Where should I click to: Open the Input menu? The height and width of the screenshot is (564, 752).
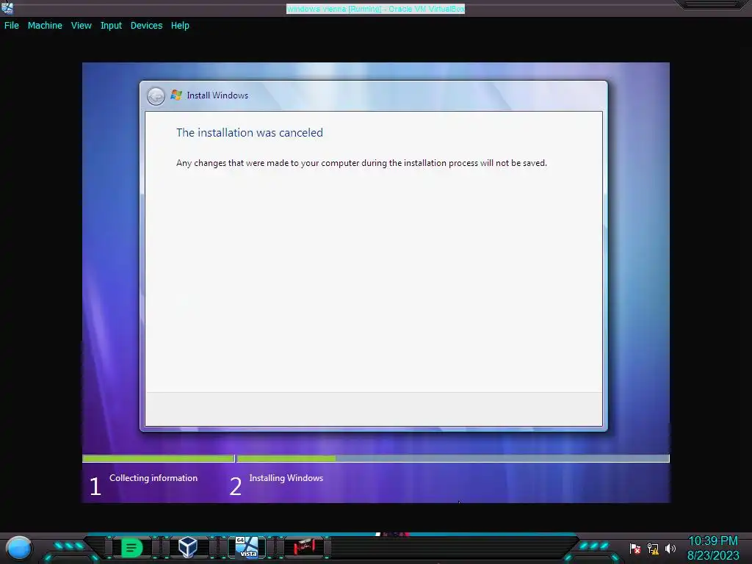111,26
